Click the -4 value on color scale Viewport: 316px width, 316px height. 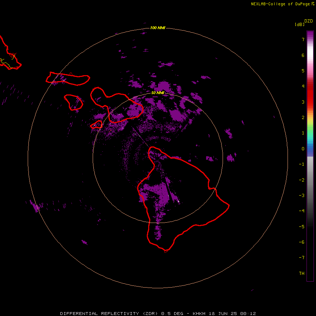click(302, 211)
